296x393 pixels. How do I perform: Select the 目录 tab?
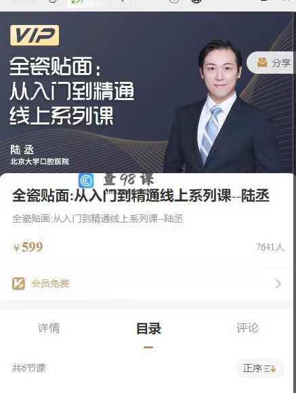pyautogui.click(x=148, y=329)
